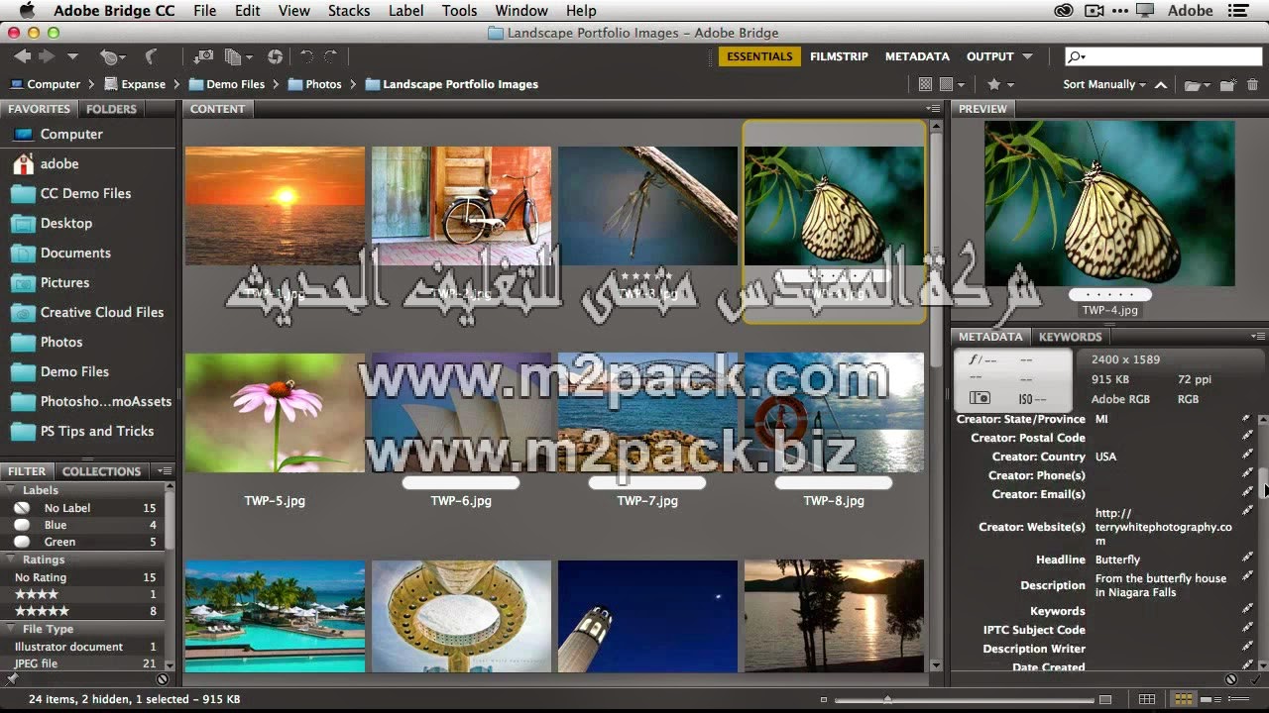Click the boomerang return-to-app icon
Screen dimensions: 1269x713
click(152, 57)
